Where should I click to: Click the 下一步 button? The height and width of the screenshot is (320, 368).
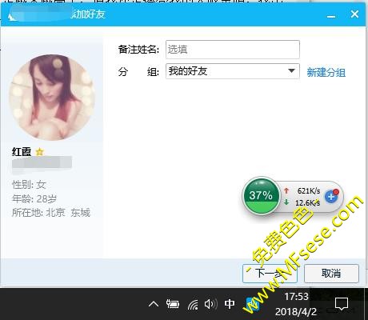point(270,274)
